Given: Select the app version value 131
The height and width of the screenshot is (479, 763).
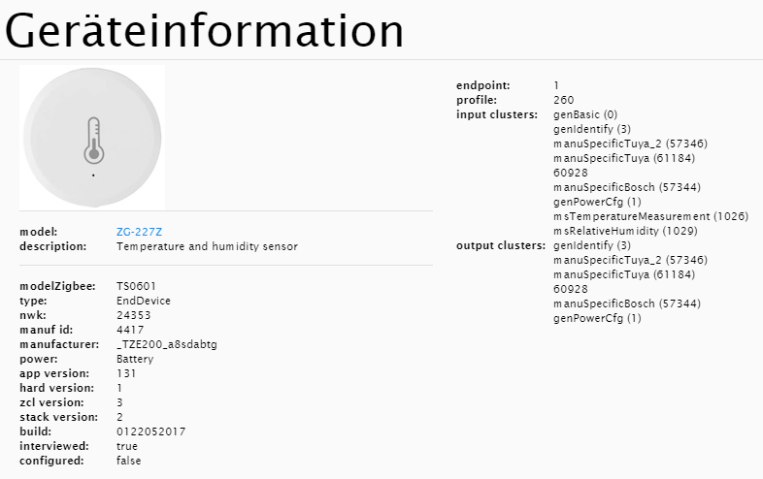Looking at the screenshot, I should tap(126, 373).
